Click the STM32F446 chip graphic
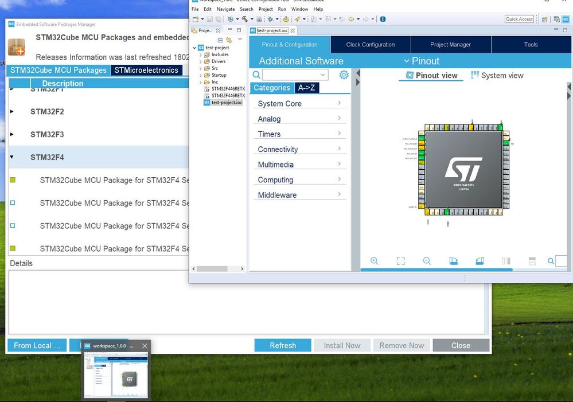Image resolution: width=573 pixels, height=402 pixels. [x=464, y=170]
